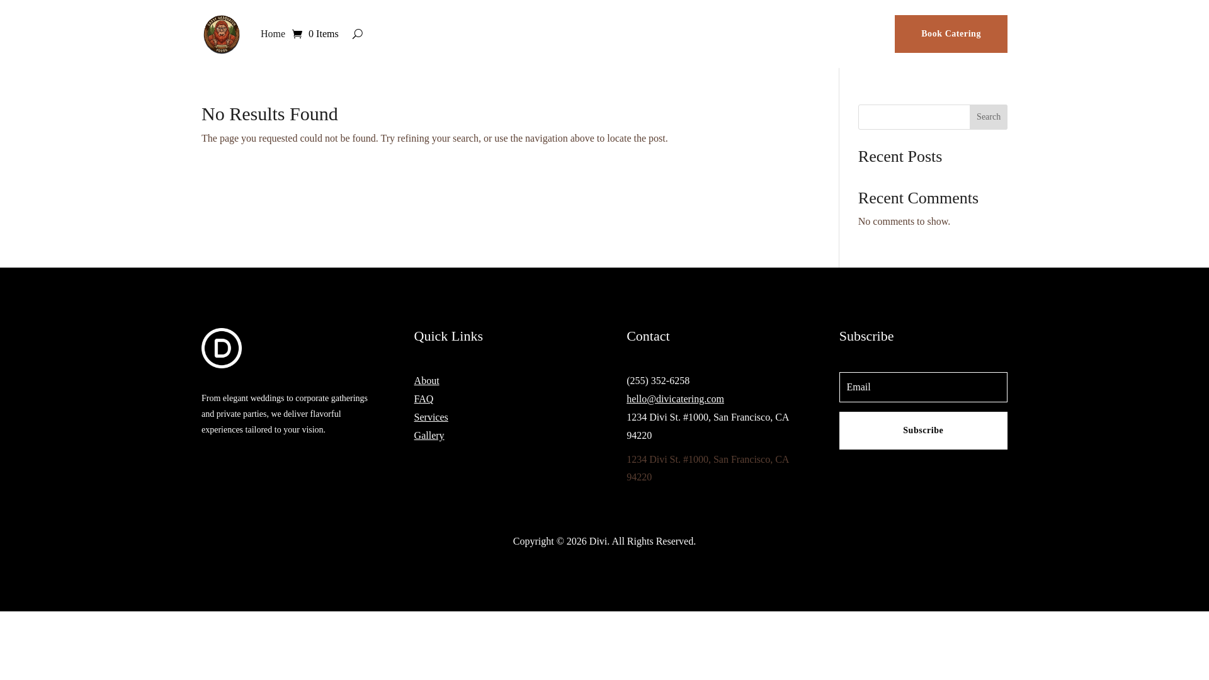Click the Recent Posts heading
This screenshot has width=1209, height=680.
(900, 157)
